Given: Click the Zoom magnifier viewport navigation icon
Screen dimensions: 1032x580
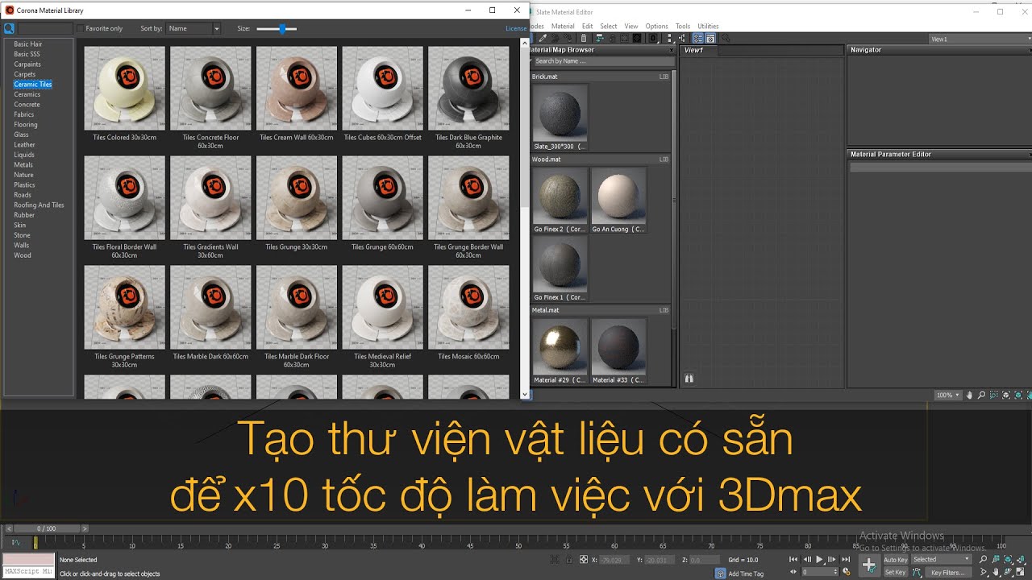Looking at the screenshot, I should (x=983, y=559).
